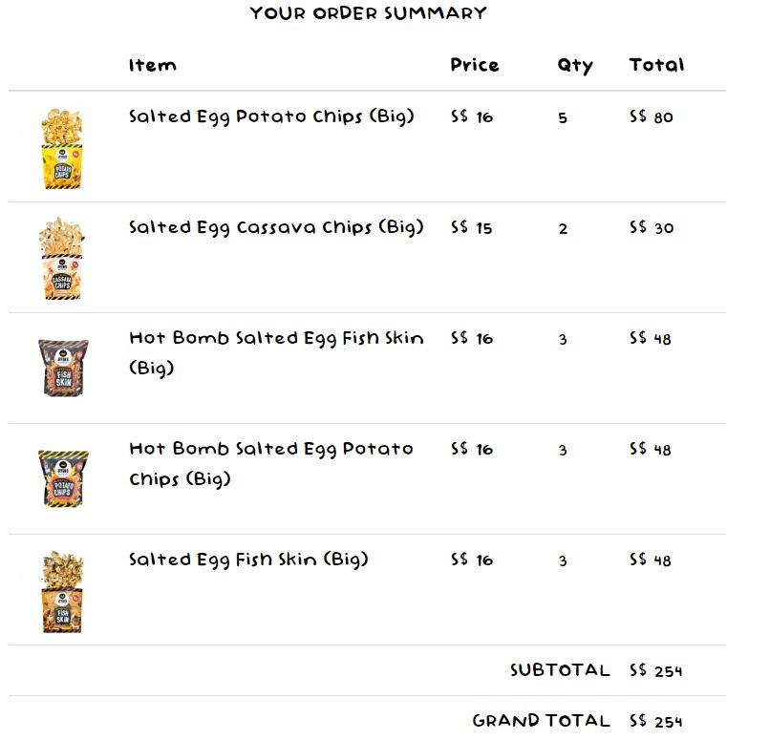This screenshot has width=770, height=740.
Task: Click the S$ 80 line total
Action: click(652, 118)
